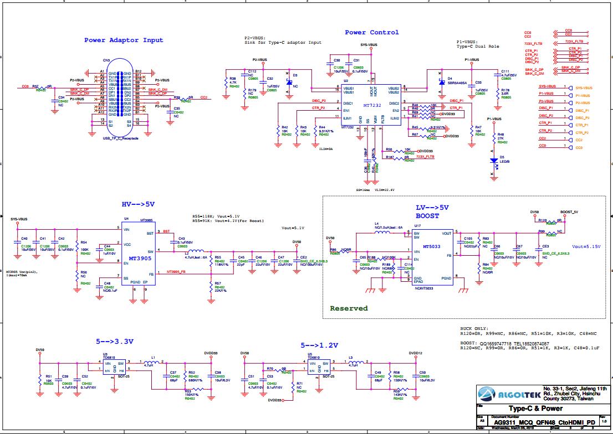Click the 'LV-->5V' heading in the boost section
Image resolution: width=613 pixels, height=434 pixels.
[x=432, y=208]
